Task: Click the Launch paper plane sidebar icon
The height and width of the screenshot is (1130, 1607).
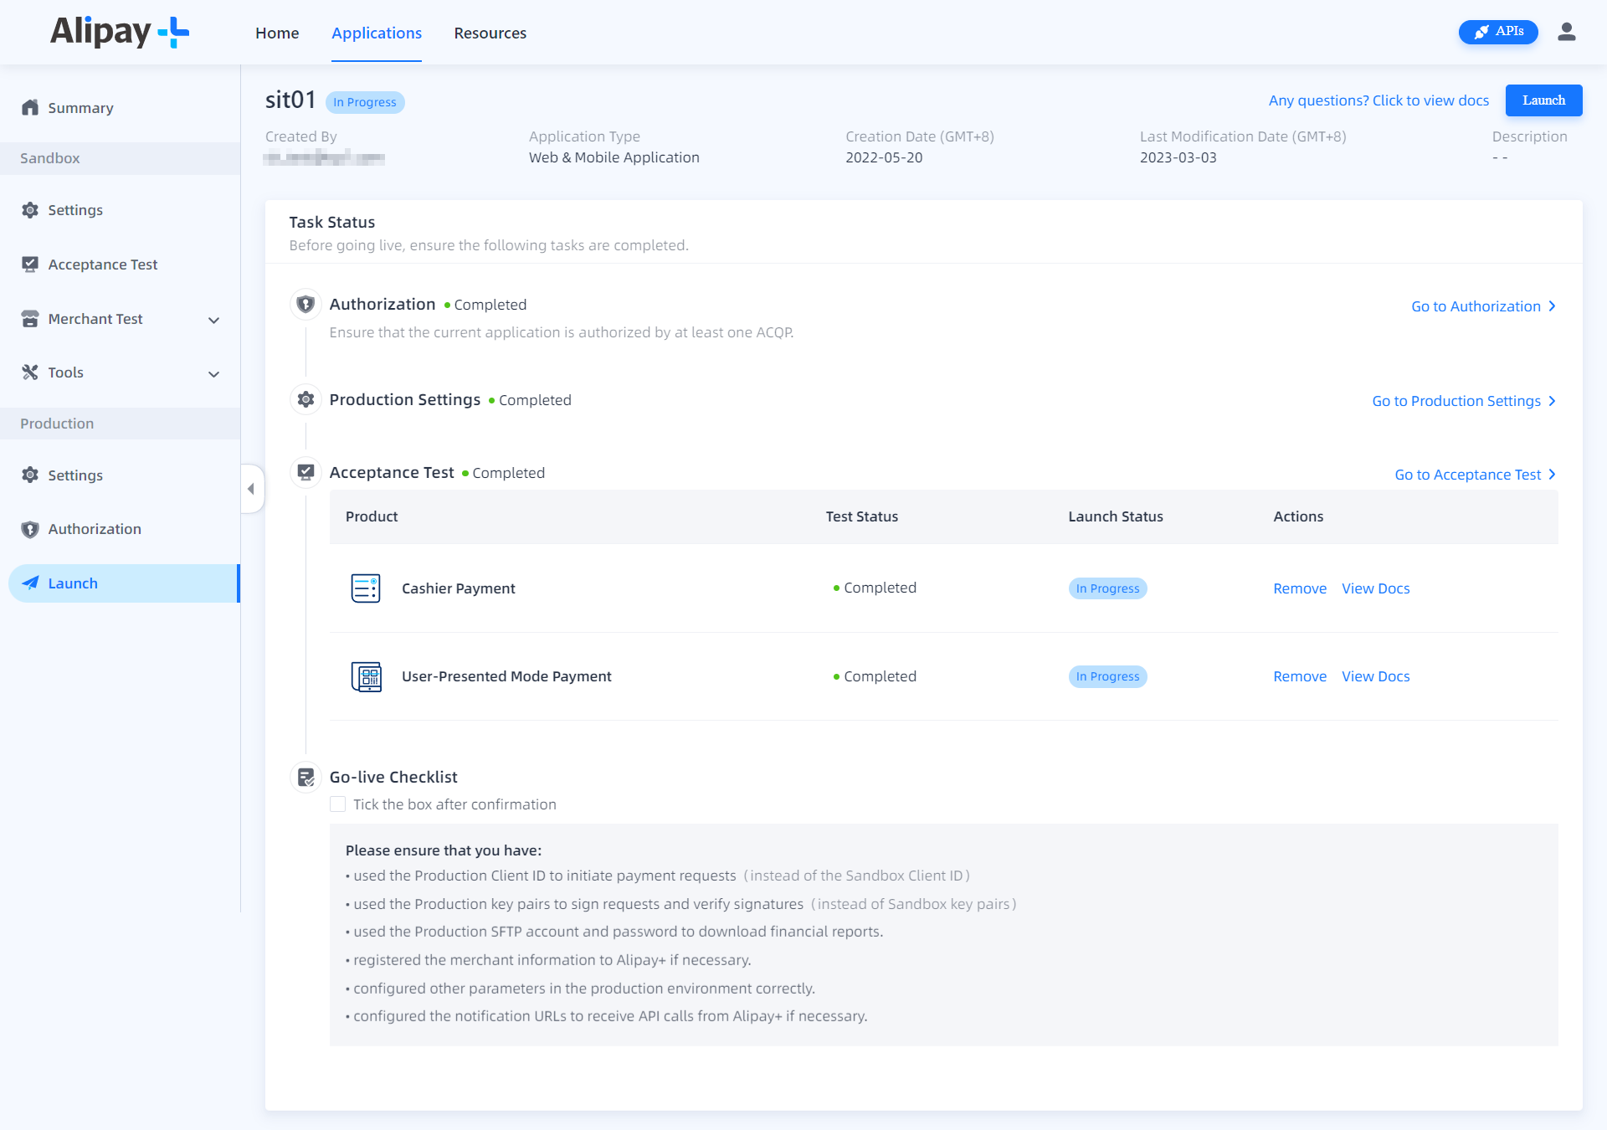Action: [x=30, y=583]
